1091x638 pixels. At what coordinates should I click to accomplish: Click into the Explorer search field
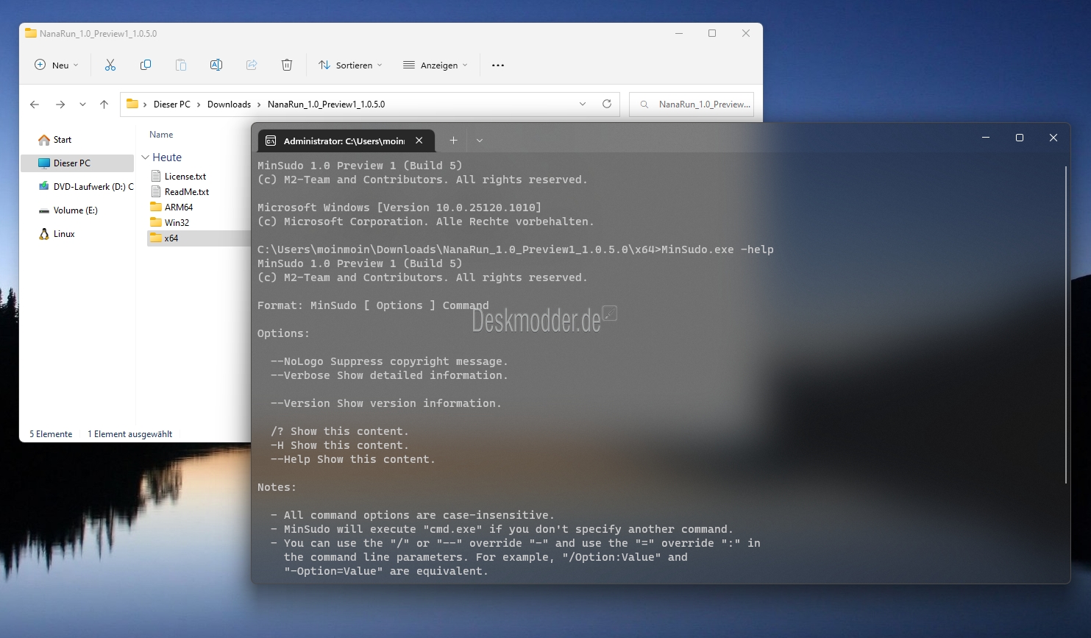[x=692, y=104]
